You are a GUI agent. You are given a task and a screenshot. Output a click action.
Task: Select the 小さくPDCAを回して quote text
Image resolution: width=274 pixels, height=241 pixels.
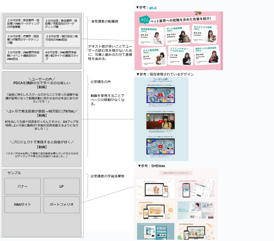(x=42, y=155)
